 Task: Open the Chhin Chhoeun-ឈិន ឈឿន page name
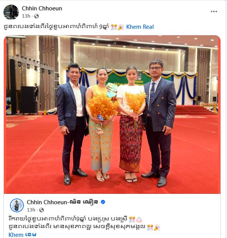click(x=62, y=202)
